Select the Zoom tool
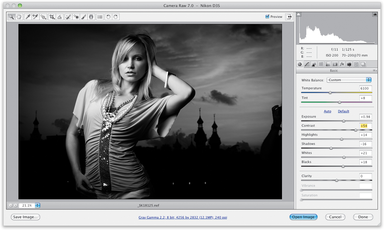This screenshot has width=384, height=230. (x=11, y=17)
